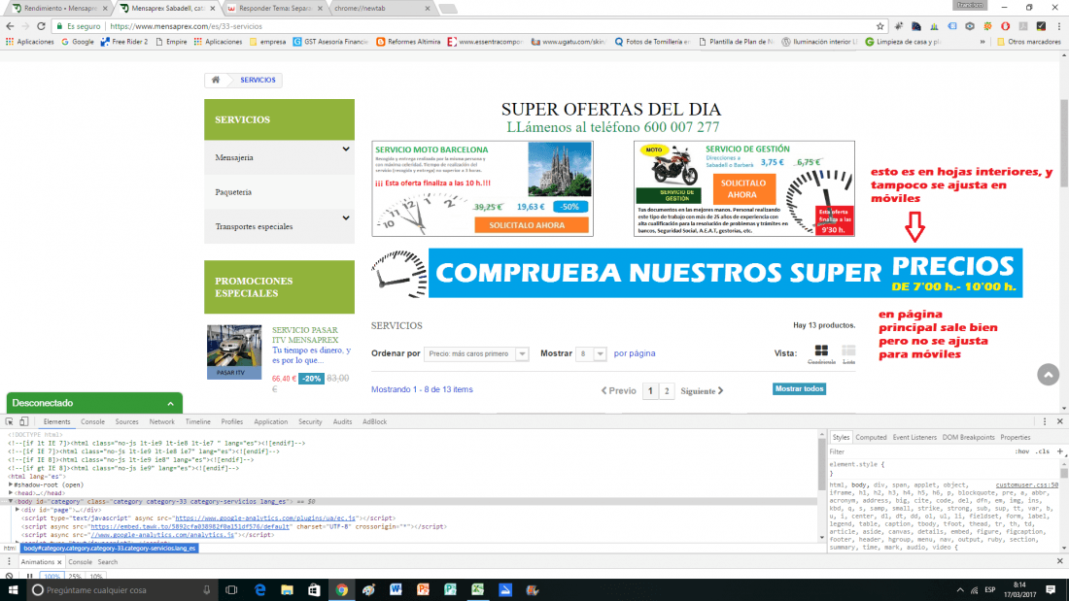
Task: Click the eye-shaped extension icon
Action: click(x=970, y=26)
